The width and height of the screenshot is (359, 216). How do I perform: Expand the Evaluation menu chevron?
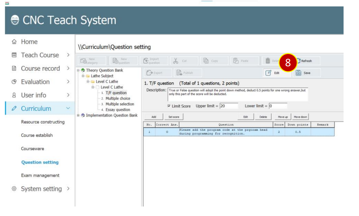tap(68, 81)
